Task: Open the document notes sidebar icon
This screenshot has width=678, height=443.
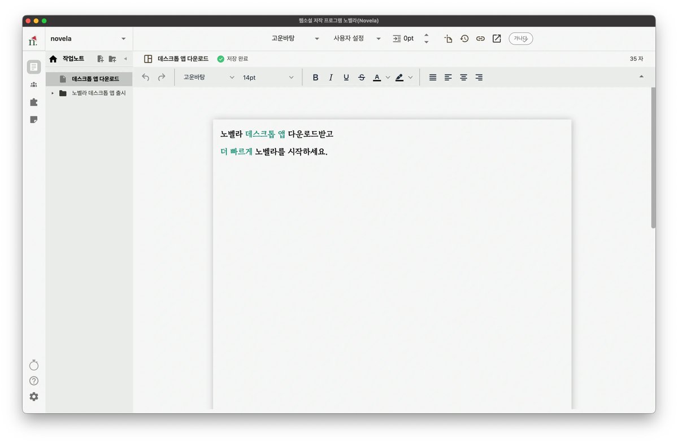Action: point(34,67)
